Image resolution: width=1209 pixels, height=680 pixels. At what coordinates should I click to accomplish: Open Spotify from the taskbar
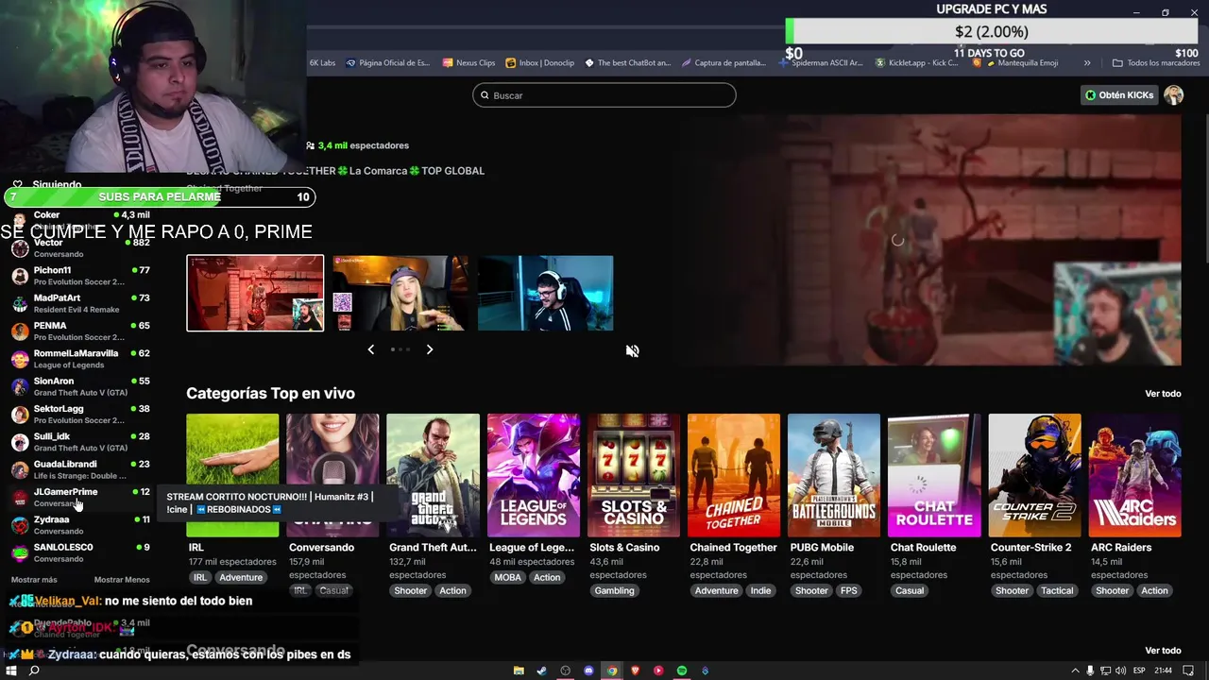click(682, 671)
